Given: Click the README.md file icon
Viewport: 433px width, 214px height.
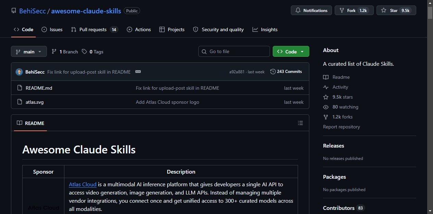Looking at the screenshot, I should (20, 88).
